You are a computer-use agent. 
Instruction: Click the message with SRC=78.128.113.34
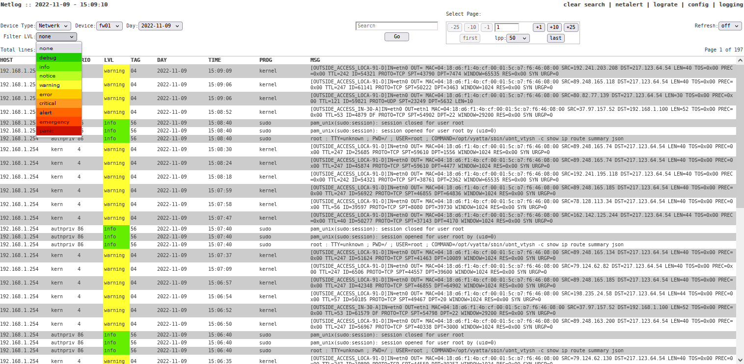(522, 205)
